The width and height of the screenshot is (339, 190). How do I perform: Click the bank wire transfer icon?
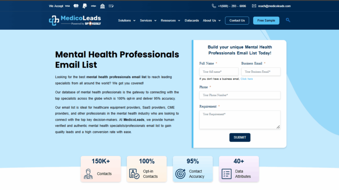[x=102, y=6]
